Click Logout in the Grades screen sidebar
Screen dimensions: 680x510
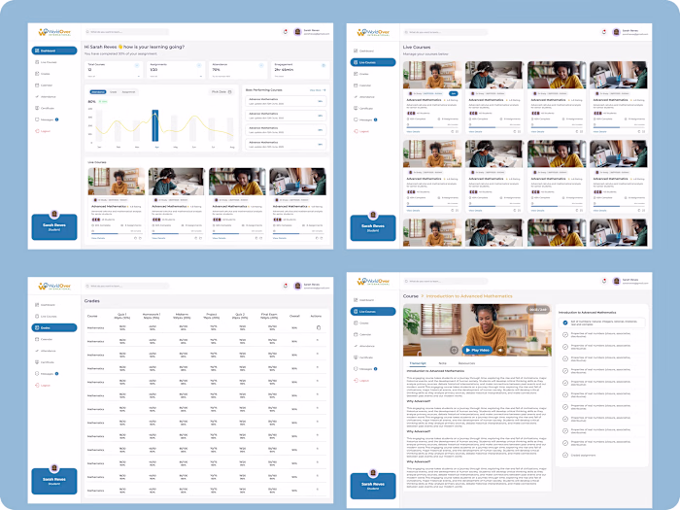[45, 385]
